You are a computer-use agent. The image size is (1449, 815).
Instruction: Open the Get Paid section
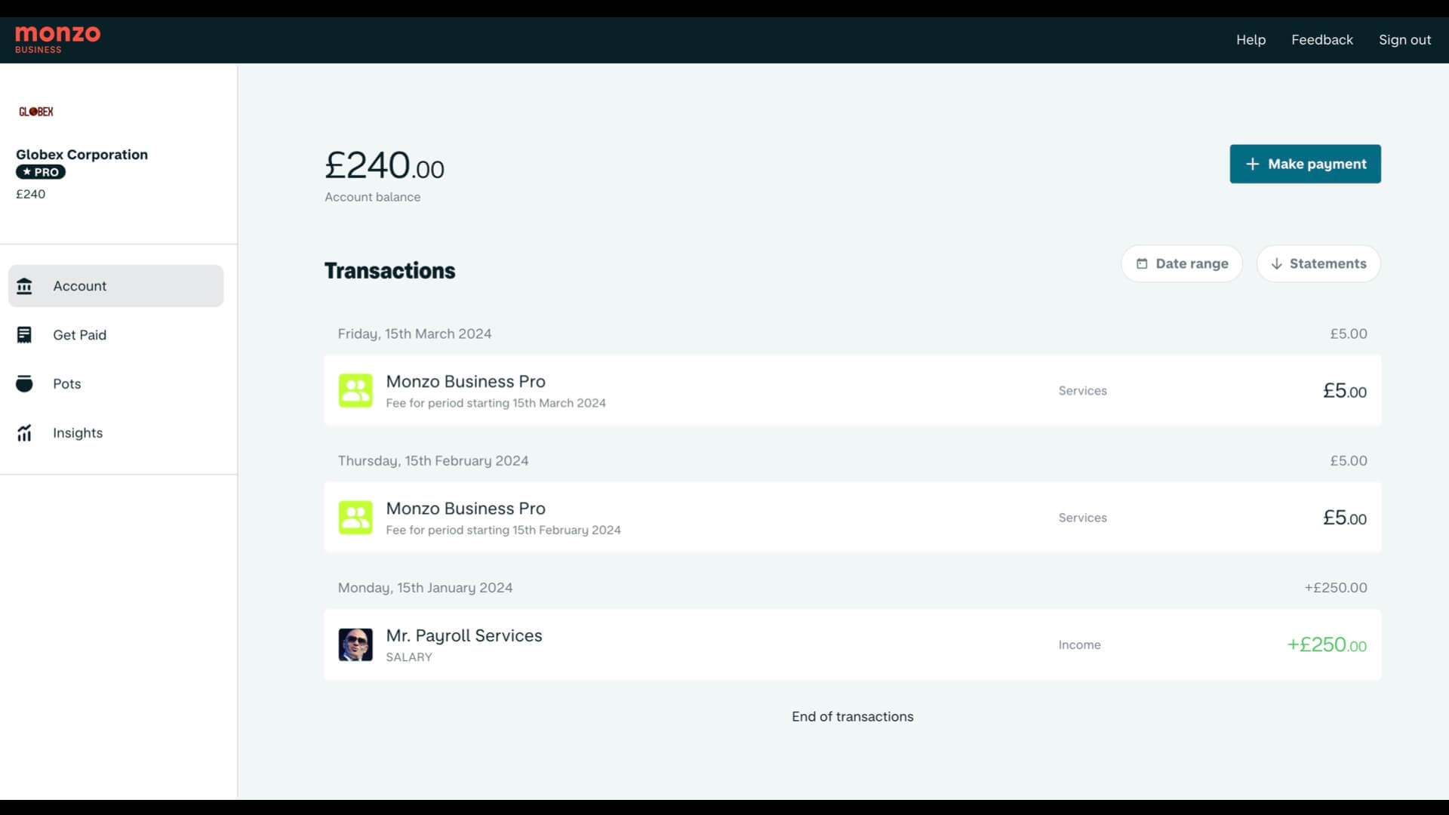pyautogui.click(x=79, y=334)
